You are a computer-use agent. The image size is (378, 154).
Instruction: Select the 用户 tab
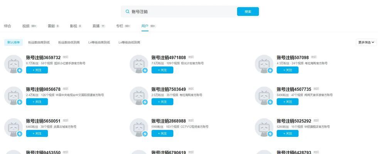tap(145, 26)
